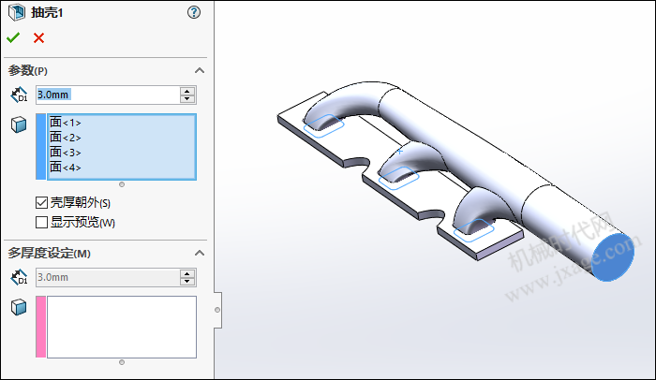Collapse the 多厚度设定(M) section
The height and width of the screenshot is (380, 656).
tap(200, 253)
